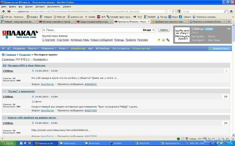
Task: Click post icon beside 24.02.2012 - 12:09
Action: coord(33,96)
